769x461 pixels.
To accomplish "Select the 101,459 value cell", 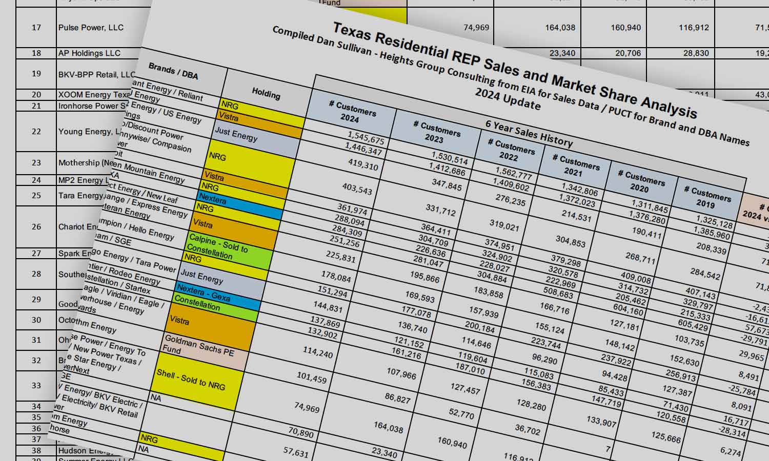I will (x=312, y=379).
